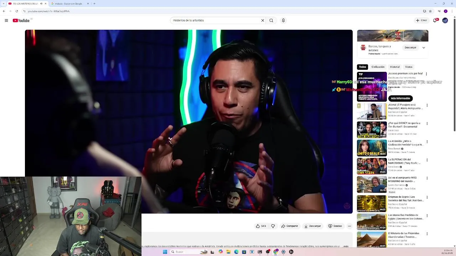
Task: Select the Vistos filter chip
Action: [409, 67]
